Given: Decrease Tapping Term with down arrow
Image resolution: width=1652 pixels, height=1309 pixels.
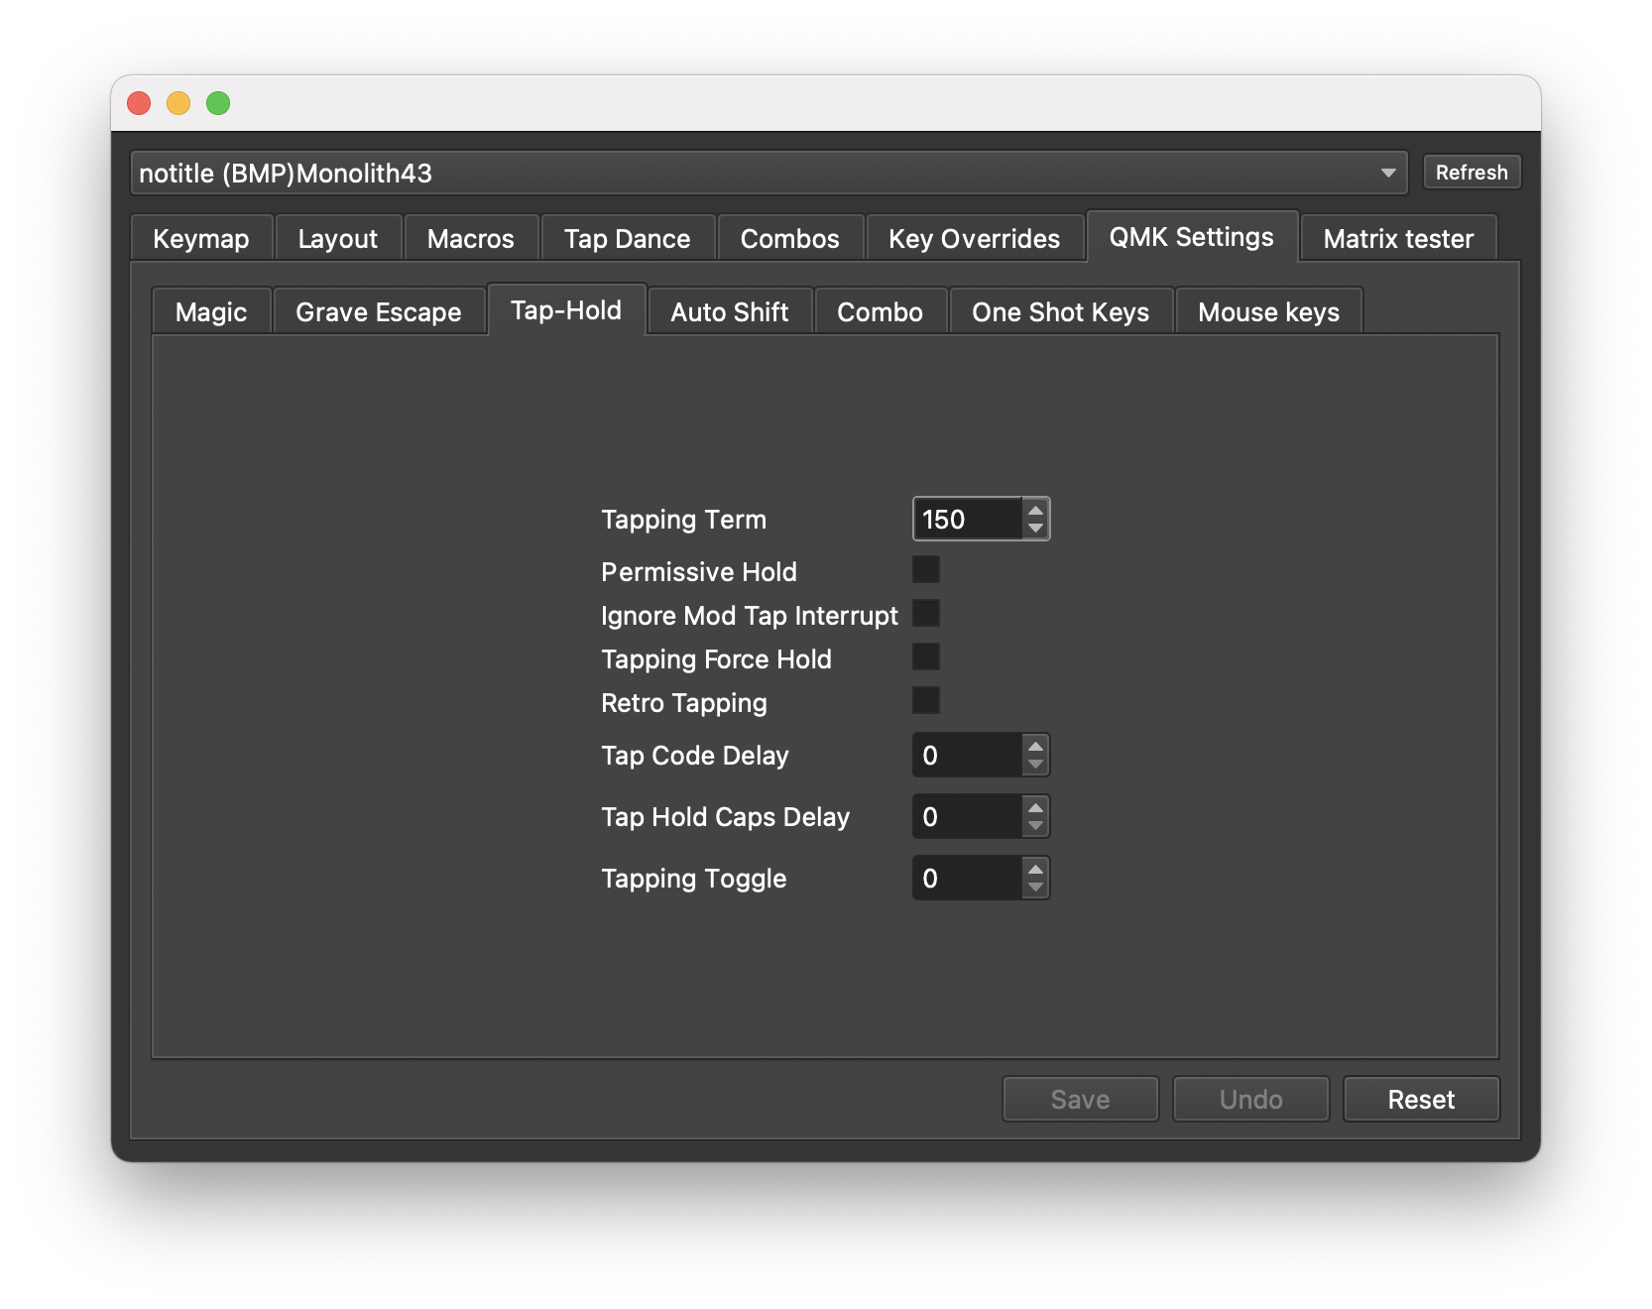Looking at the screenshot, I should [x=1036, y=530].
